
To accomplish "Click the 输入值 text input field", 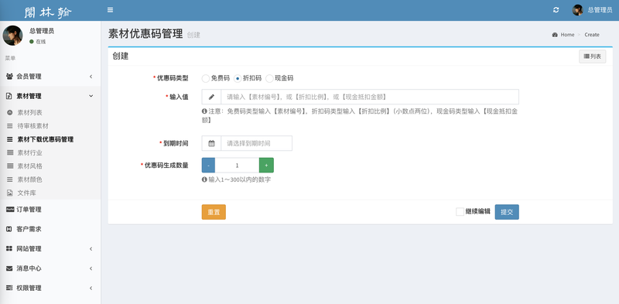I will [370, 97].
